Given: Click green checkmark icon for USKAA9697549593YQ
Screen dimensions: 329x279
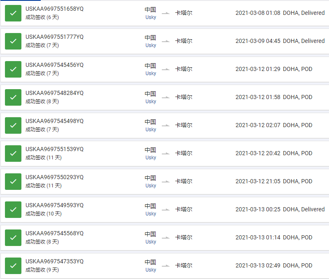Looking at the screenshot, I should tap(13, 210).
